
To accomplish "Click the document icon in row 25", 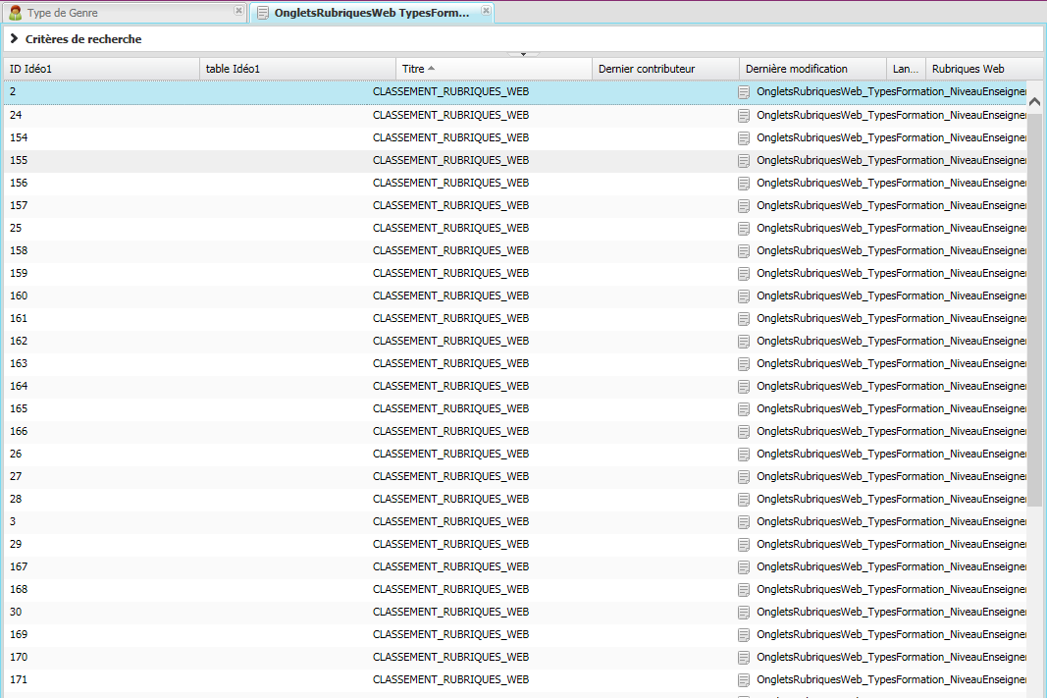I will point(744,229).
